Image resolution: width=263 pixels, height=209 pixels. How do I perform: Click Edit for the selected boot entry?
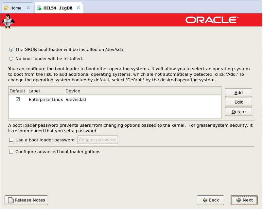[x=238, y=102]
